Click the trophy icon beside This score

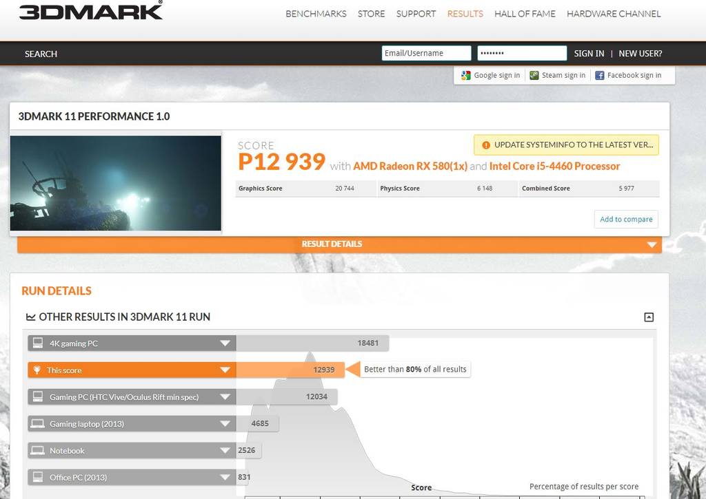[37, 370]
